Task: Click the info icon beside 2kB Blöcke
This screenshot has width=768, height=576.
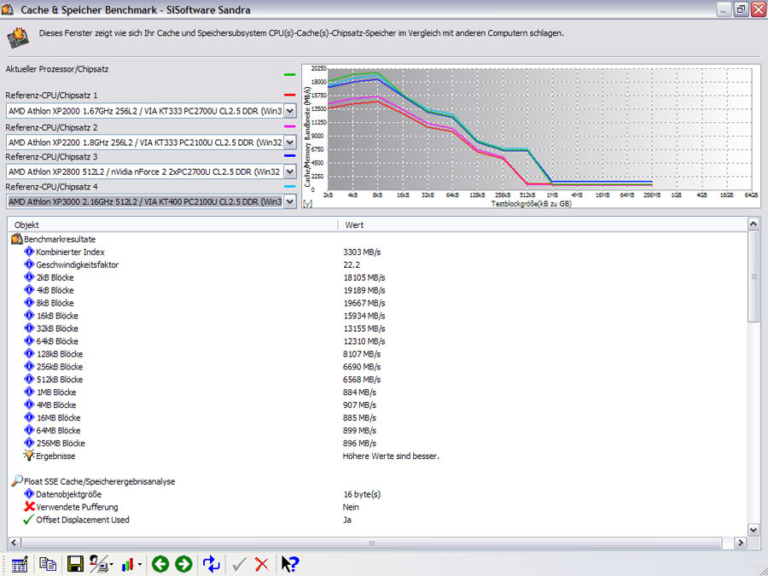Action: click(x=29, y=277)
